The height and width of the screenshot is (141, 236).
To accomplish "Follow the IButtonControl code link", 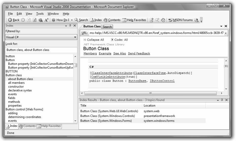I will [x=162, y=81].
